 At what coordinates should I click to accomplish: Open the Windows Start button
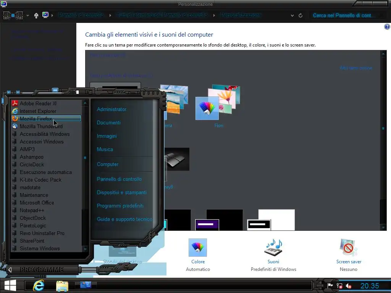point(10,285)
